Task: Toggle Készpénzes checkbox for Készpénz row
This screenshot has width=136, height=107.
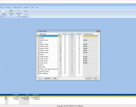Action: [79, 38]
